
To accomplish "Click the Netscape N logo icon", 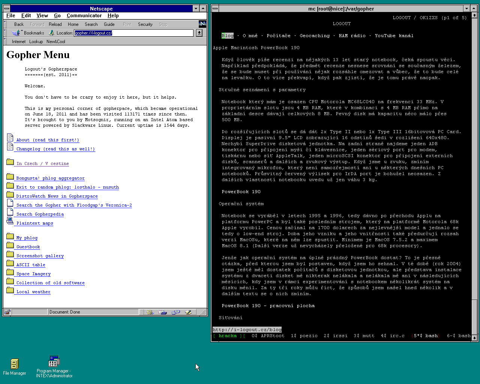I will pyautogui.click(x=202, y=24).
